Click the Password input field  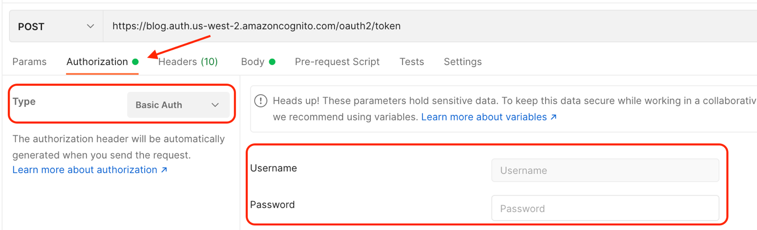tap(605, 208)
